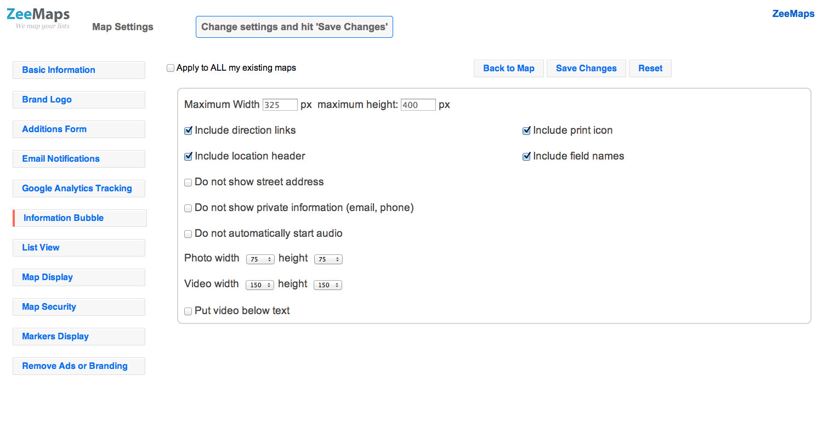Viewport: 834px width, 421px height.
Task: Enable Do not automatically start audio
Action: click(188, 234)
